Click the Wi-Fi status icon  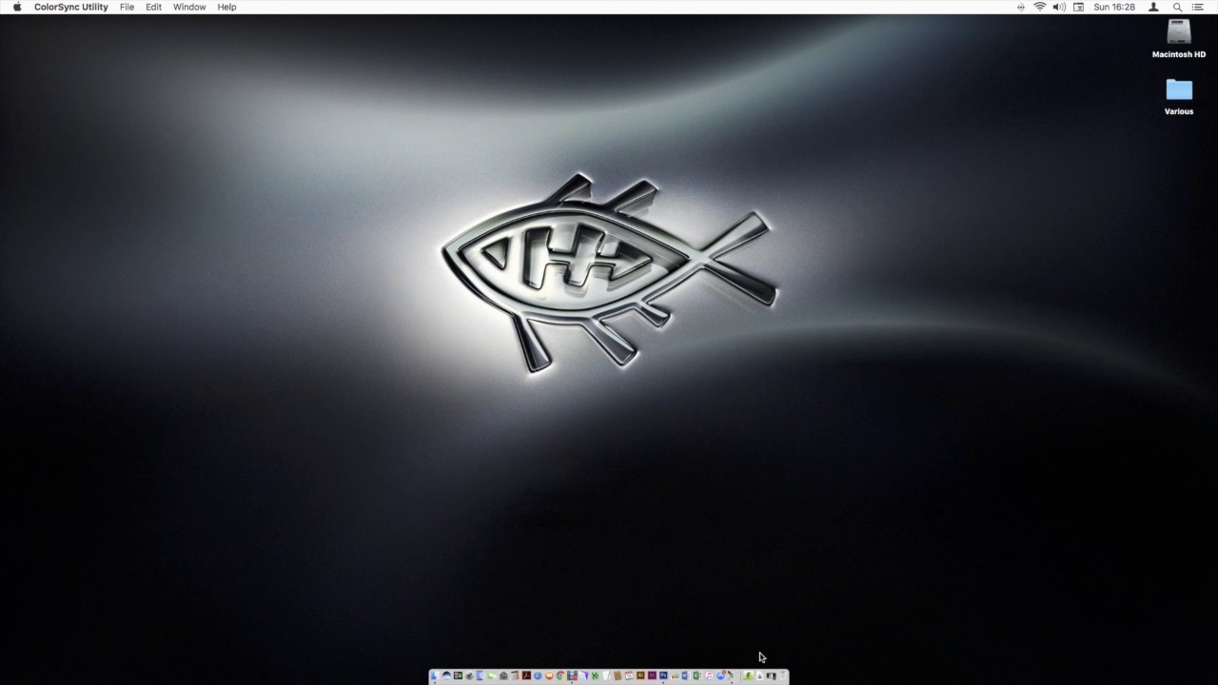[1040, 7]
